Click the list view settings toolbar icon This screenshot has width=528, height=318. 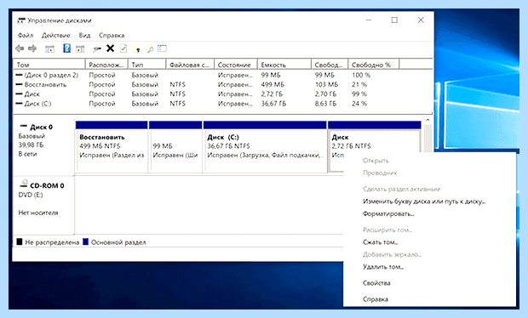click(x=163, y=48)
